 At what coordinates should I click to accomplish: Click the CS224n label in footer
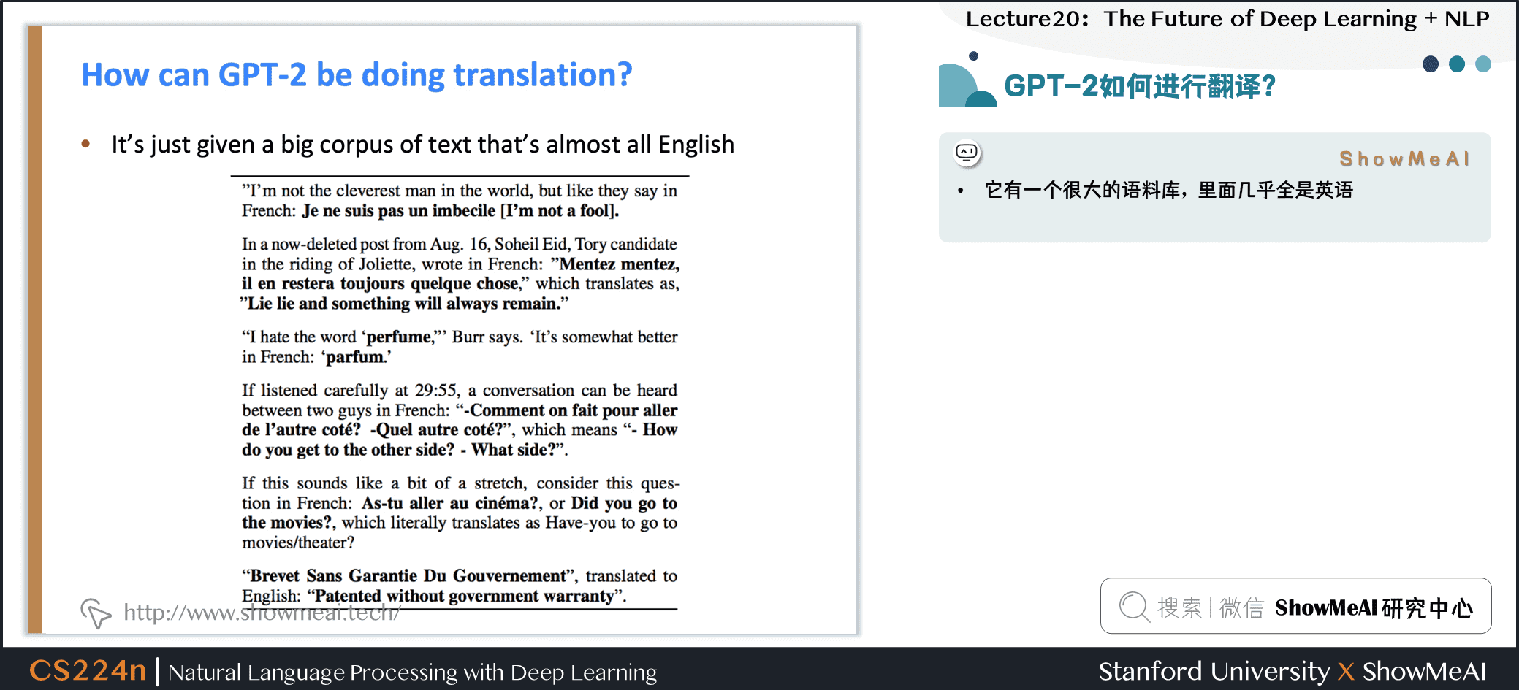point(88,670)
